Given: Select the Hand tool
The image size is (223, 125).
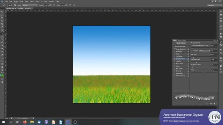Looking at the screenshot, I should (2, 67).
